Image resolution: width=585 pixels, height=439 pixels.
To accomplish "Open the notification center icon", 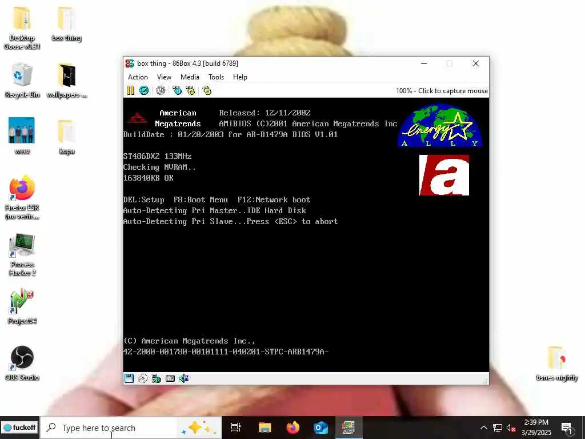I will (567, 428).
